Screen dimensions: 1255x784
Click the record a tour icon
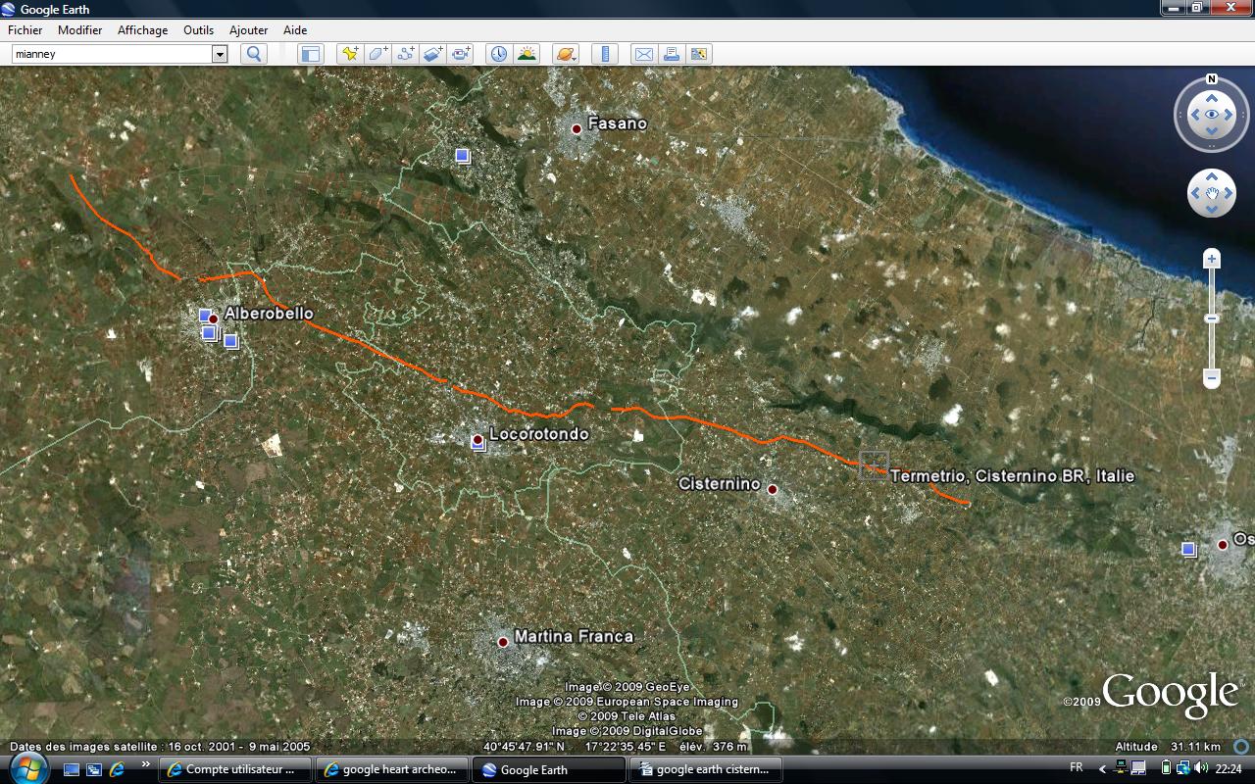coord(461,54)
